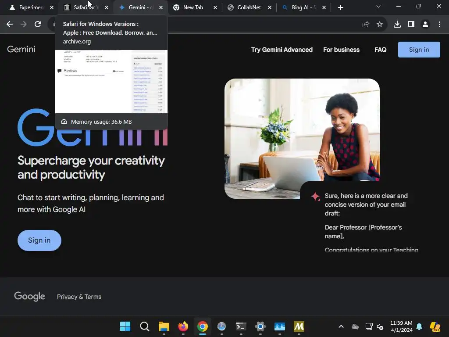Share this page via share icon
This screenshot has height=337, width=449.
[x=366, y=25]
